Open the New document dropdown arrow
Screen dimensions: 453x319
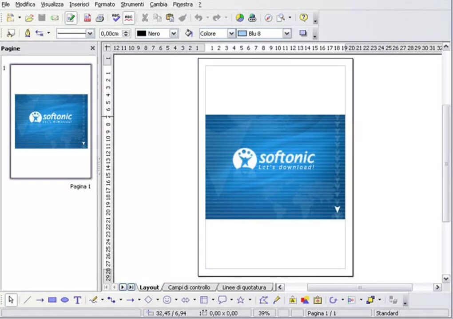click(x=20, y=18)
